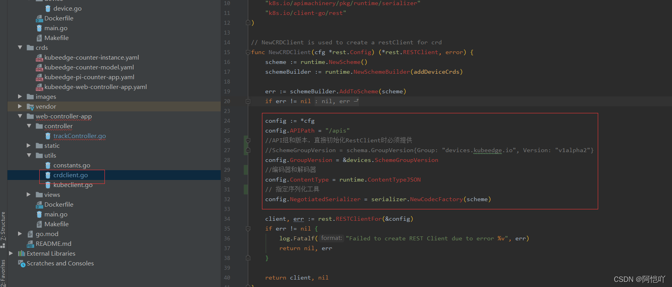Expand the vendor folder

pyautogui.click(x=20, y=106)
